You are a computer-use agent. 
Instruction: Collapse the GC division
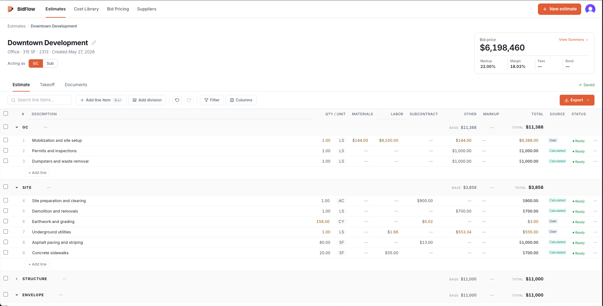tap(17, 127)
